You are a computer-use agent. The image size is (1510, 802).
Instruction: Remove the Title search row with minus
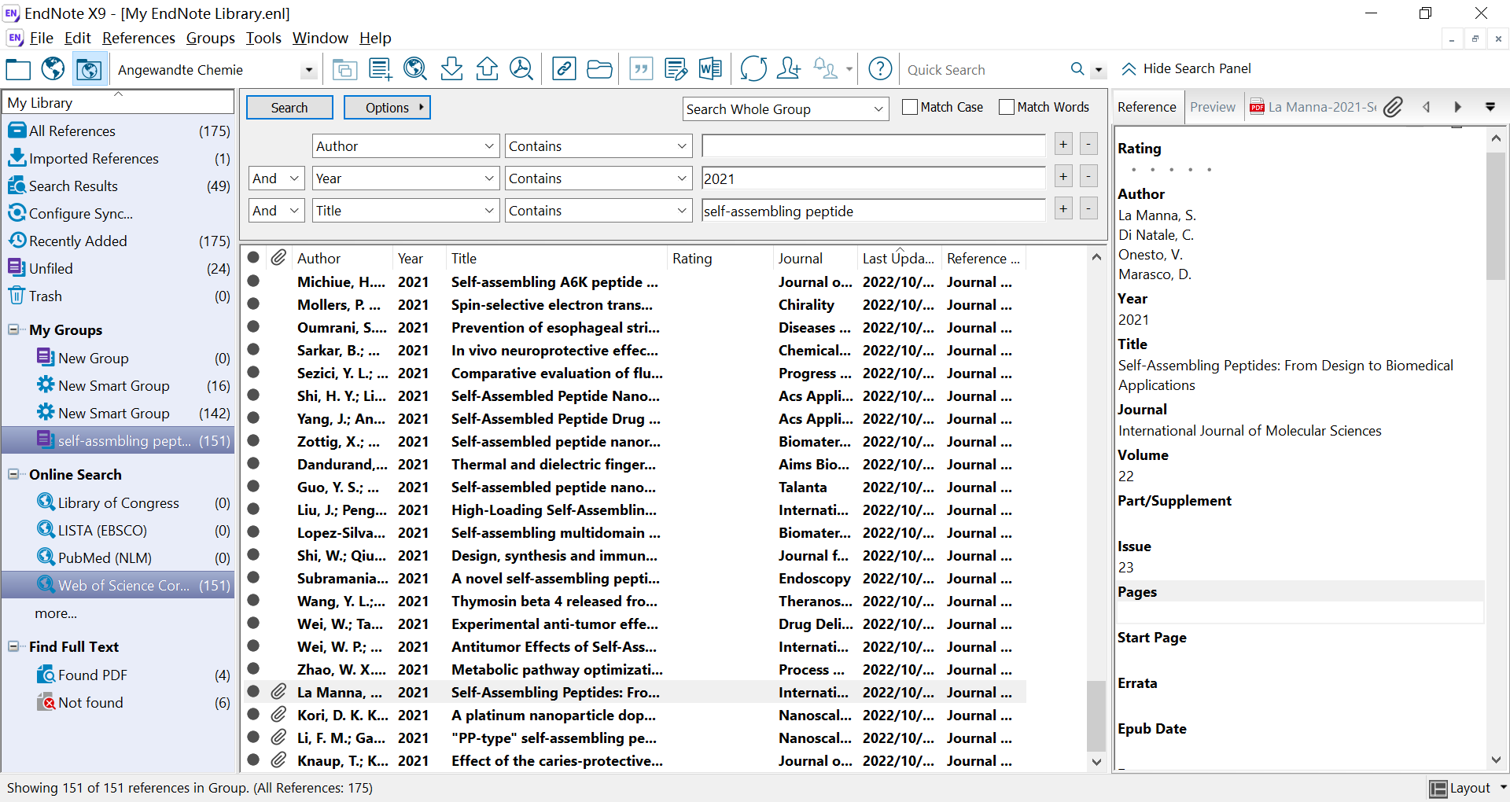click(1088, 208)
